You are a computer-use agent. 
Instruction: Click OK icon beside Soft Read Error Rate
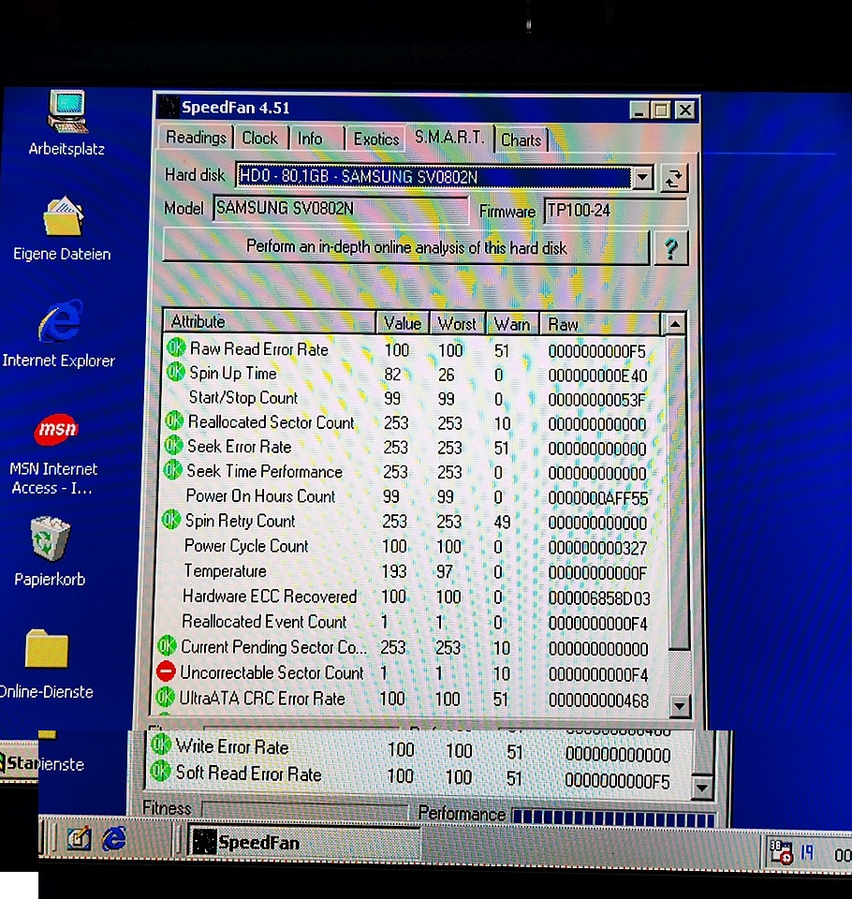click(x=160, y=771)
